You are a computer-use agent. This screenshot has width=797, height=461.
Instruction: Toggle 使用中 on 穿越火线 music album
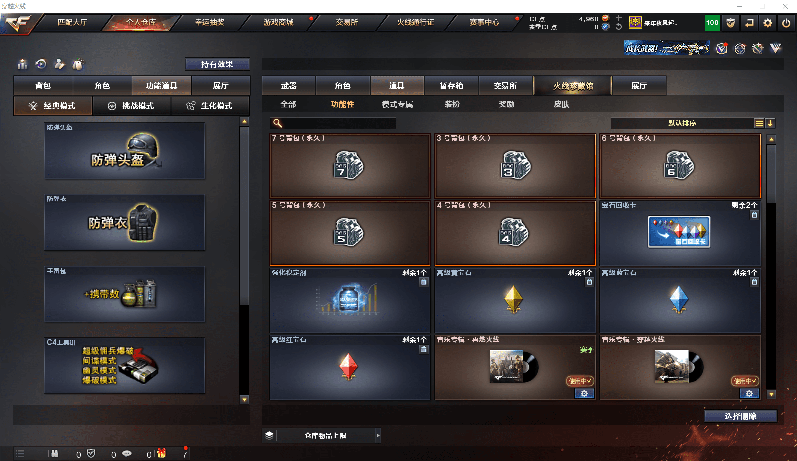[745, 381]
